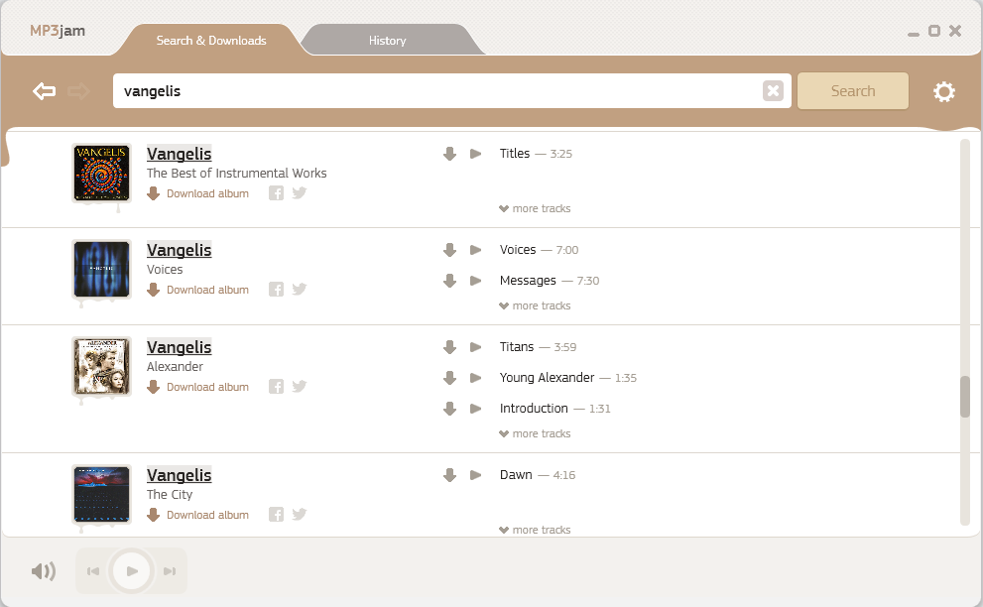Download the Messages track
983x607 pixels.
[x=449, y=281]
